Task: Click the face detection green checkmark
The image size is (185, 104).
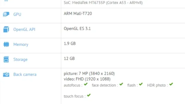Action: coord(121,84)
